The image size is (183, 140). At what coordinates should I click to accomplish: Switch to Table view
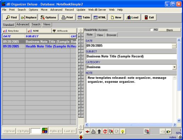84,17
